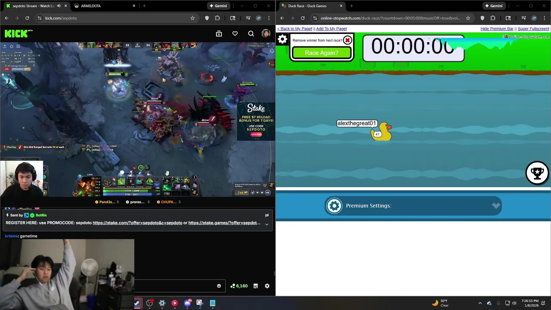The width and height of the screenshot is (551, 310).
Task: Click the Premium Settings gear icon
Action: [x=334, y=206]
